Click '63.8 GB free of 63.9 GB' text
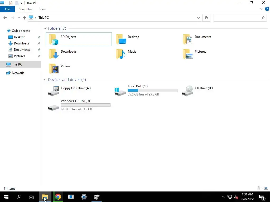 pos(76,109)
